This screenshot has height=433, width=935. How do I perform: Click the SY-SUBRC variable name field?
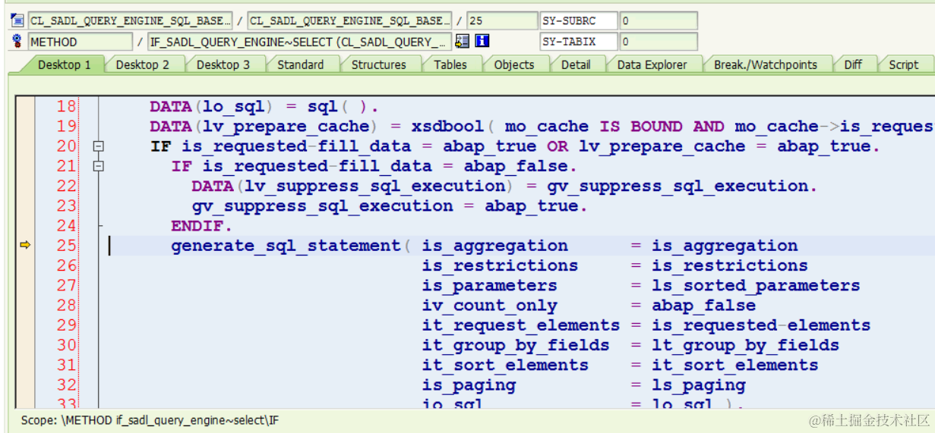coord(580,20)
